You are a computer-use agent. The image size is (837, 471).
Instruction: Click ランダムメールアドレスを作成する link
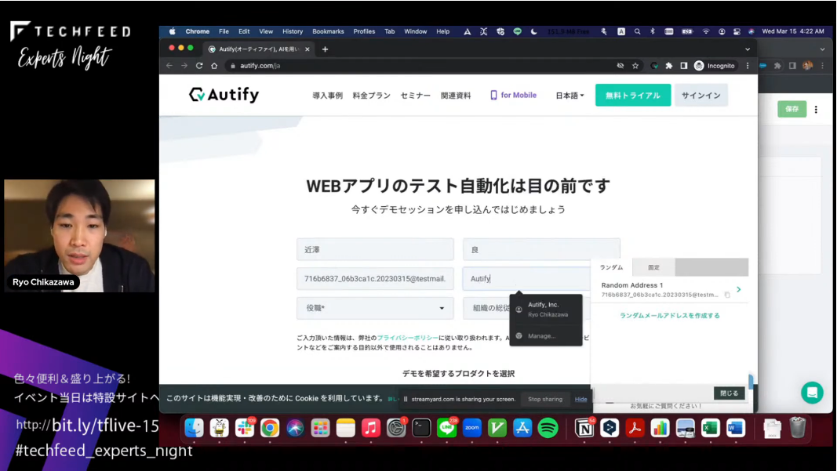(x=669, y=316)
